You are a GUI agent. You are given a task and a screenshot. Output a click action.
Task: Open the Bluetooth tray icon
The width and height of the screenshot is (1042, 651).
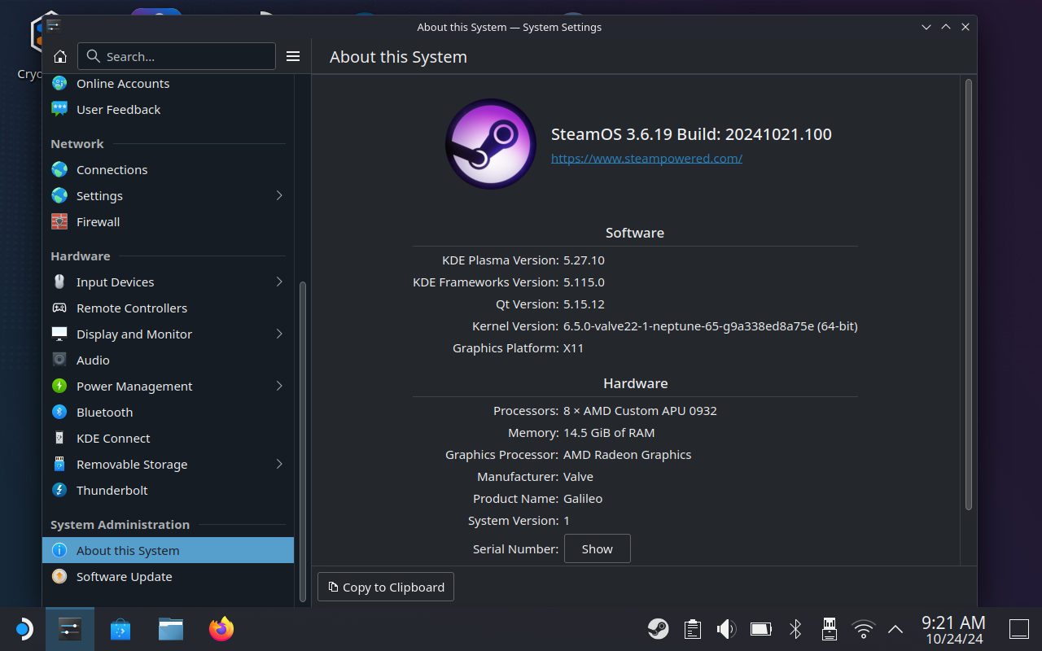(795, 629)
